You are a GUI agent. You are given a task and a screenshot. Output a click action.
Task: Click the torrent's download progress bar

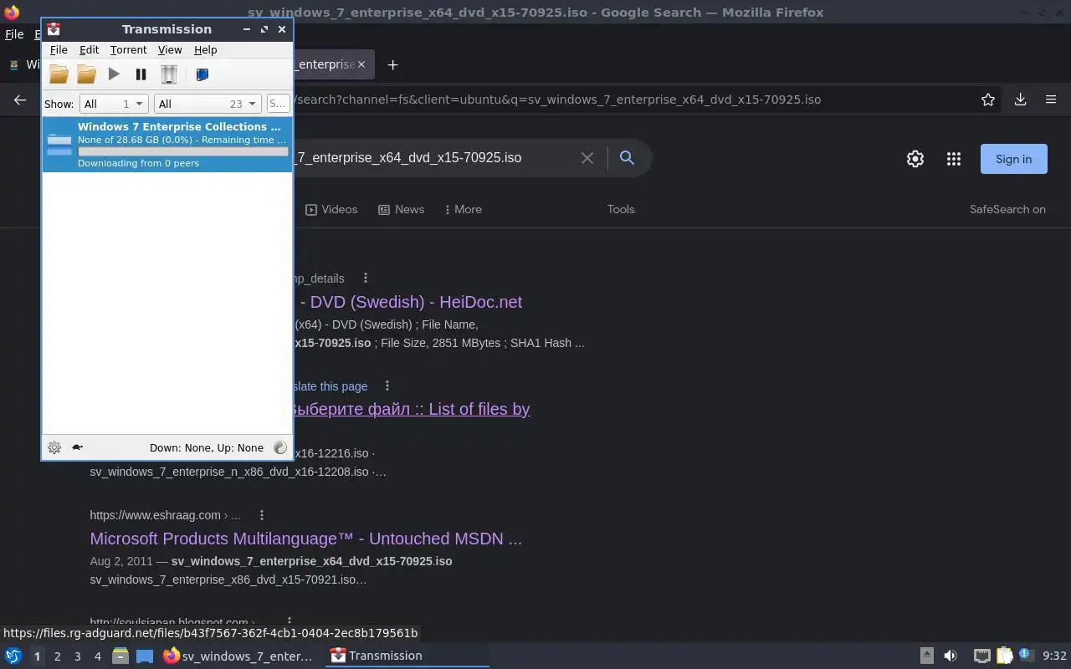pyautogui.click(x=182, y=151)
